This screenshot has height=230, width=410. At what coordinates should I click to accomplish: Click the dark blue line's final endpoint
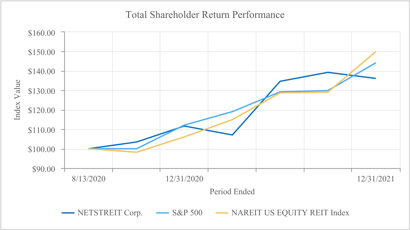click(375, 78)
